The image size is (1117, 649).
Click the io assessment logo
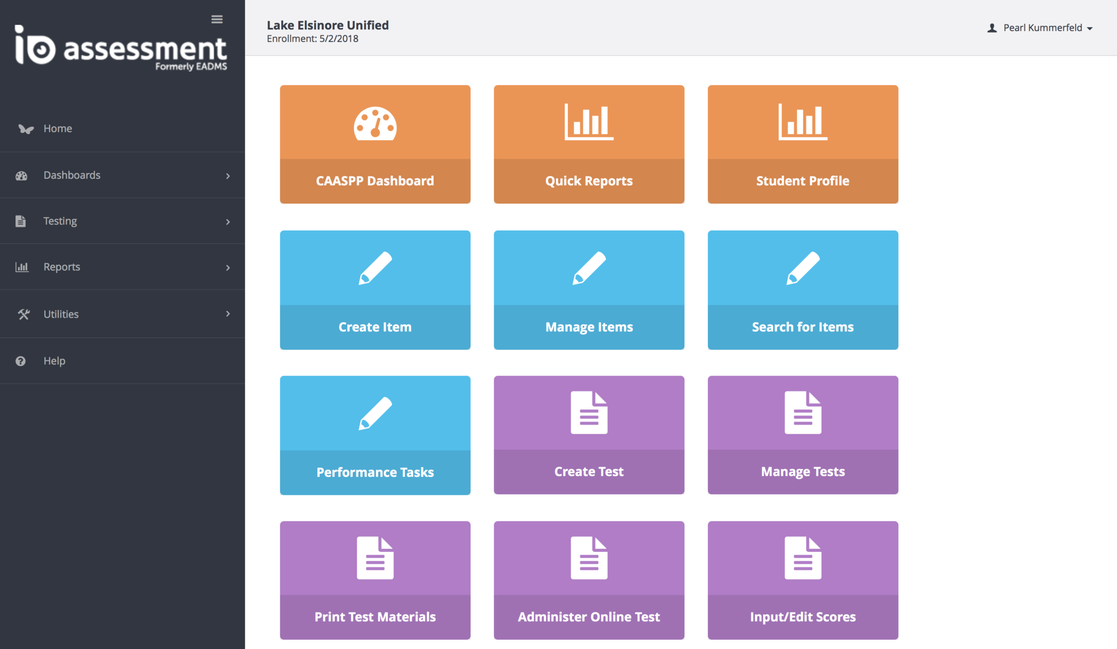121,49
